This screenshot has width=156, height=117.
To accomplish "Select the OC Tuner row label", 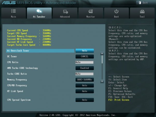I will click(12, 56).
